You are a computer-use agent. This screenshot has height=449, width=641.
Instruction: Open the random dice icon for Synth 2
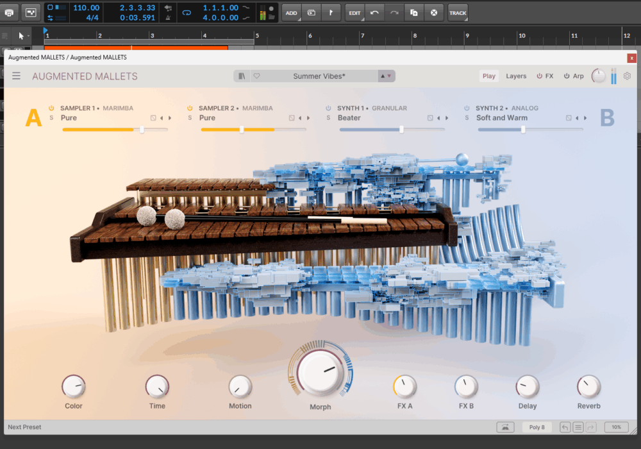coord(569,118)
